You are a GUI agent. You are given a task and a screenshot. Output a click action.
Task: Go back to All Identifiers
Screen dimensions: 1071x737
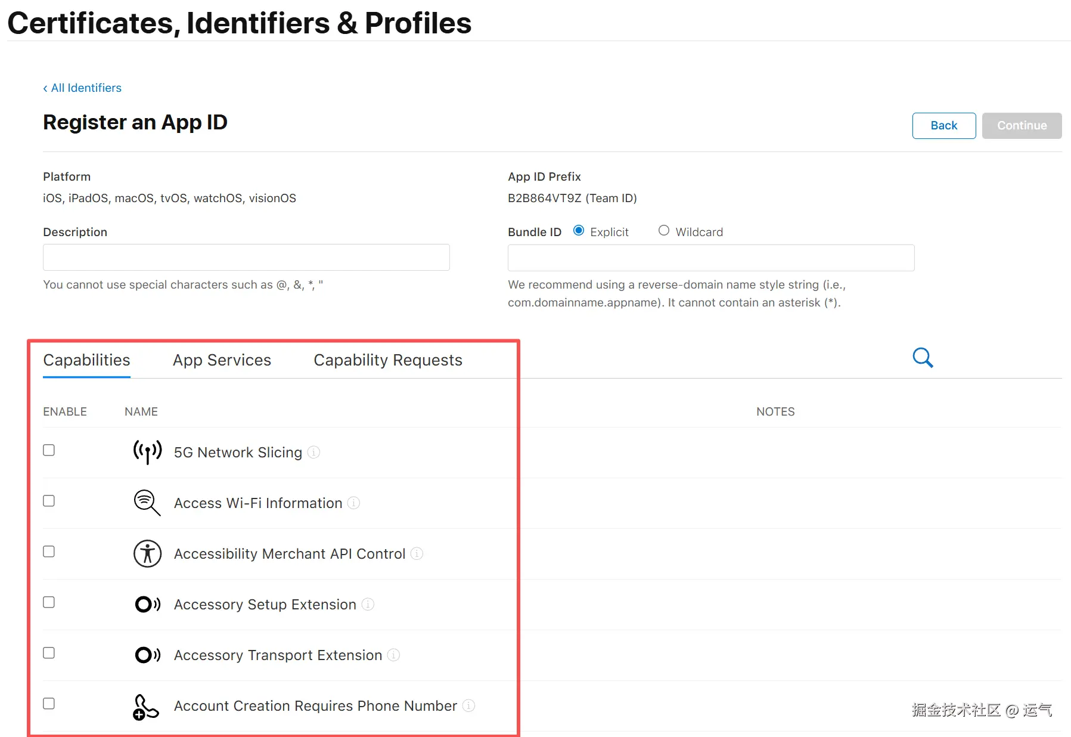click(x=82, y=88)
